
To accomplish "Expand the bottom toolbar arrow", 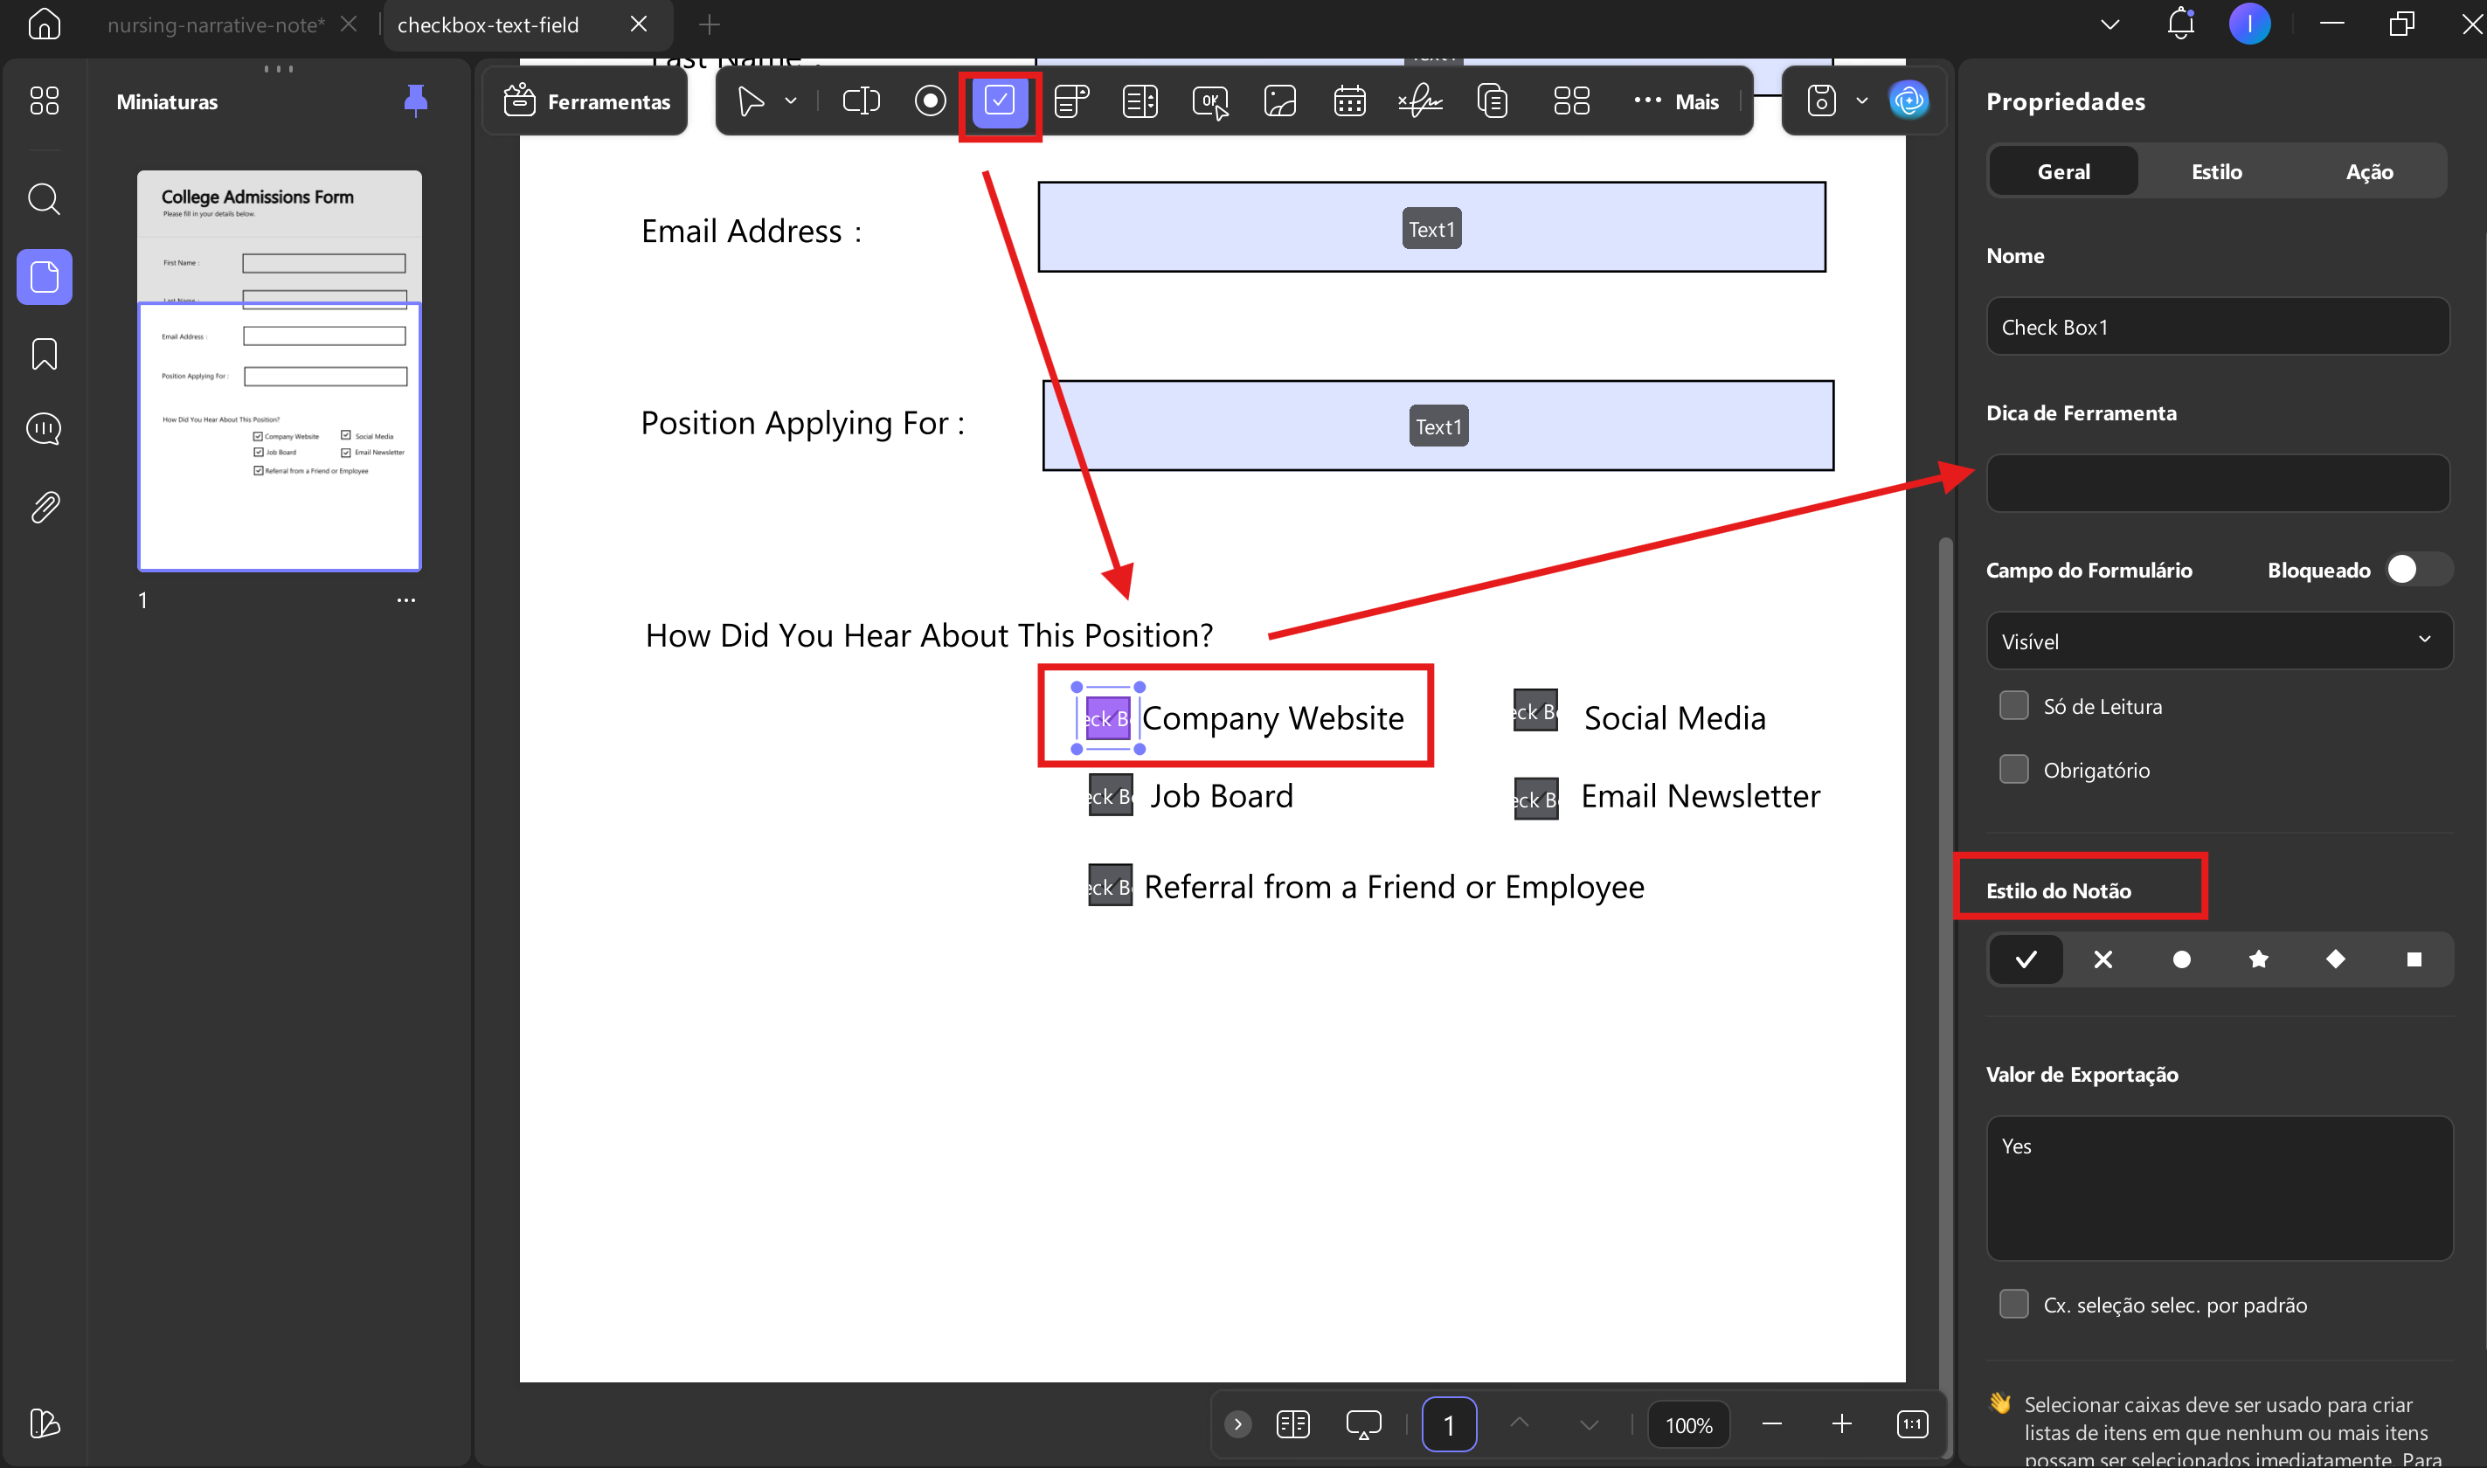I will click(1237, 1424).
